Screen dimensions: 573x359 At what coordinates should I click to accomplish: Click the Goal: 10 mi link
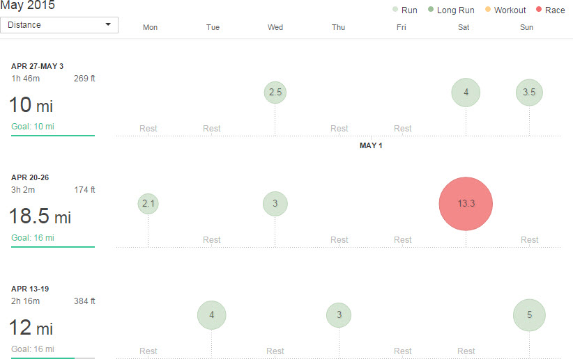33,127
